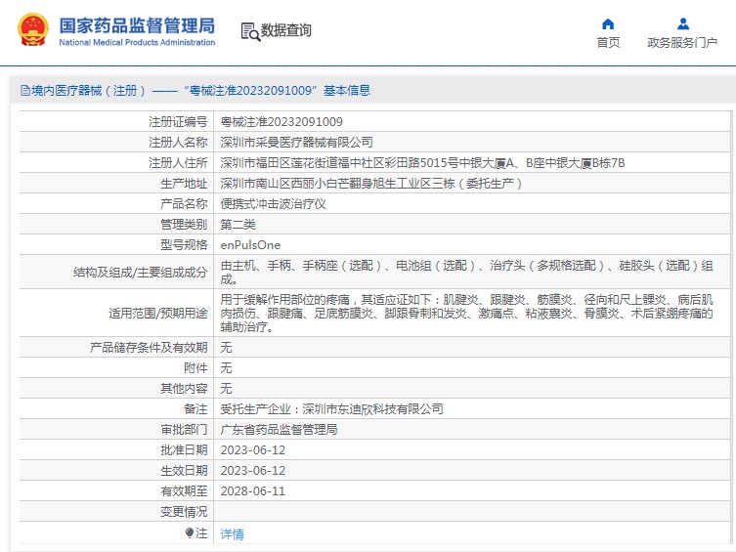This screenshot has height=552, width=736.
Task: Click the 数据查询 search document icon
Action: click(250, 31)
